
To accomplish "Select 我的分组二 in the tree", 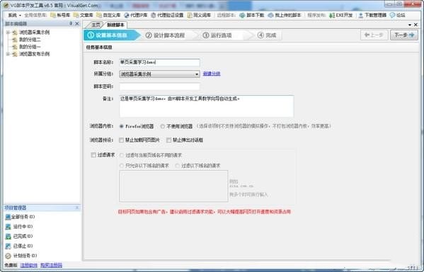I will (30, 40).
